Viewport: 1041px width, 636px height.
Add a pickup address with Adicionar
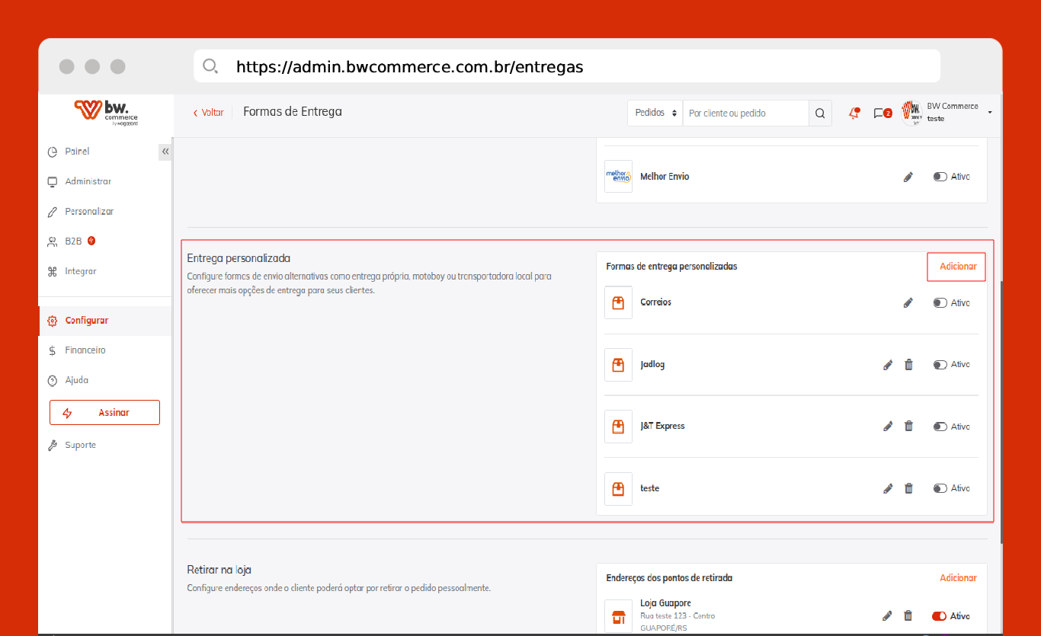958,578
